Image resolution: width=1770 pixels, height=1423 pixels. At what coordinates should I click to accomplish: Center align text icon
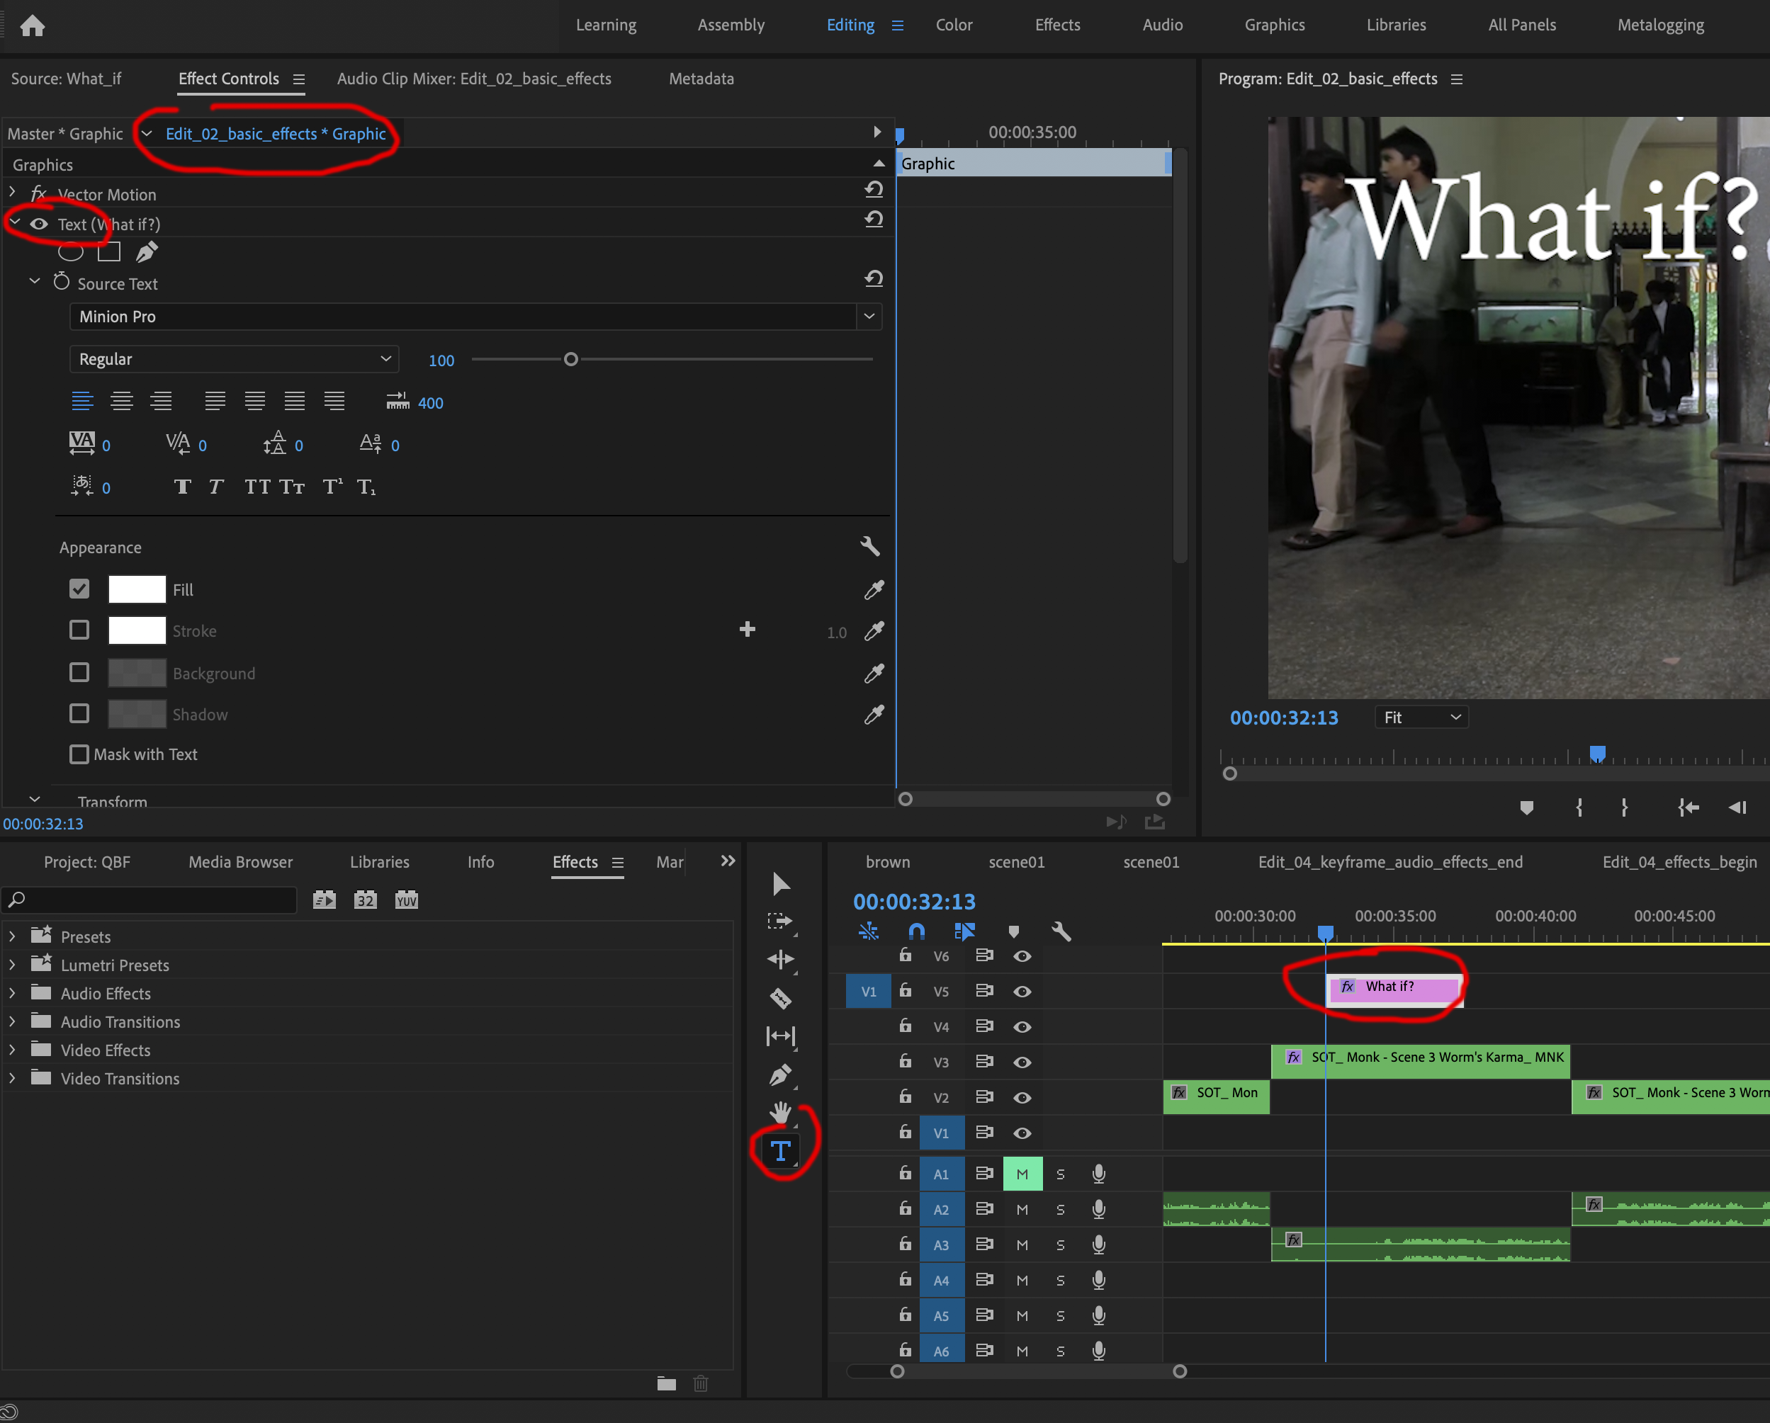[x=121, y=402]
